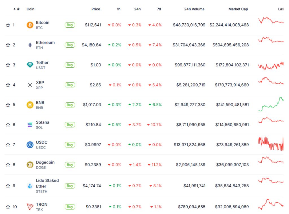
Task: Select the Buy button for USDC
Action: [x=70, y=145]
